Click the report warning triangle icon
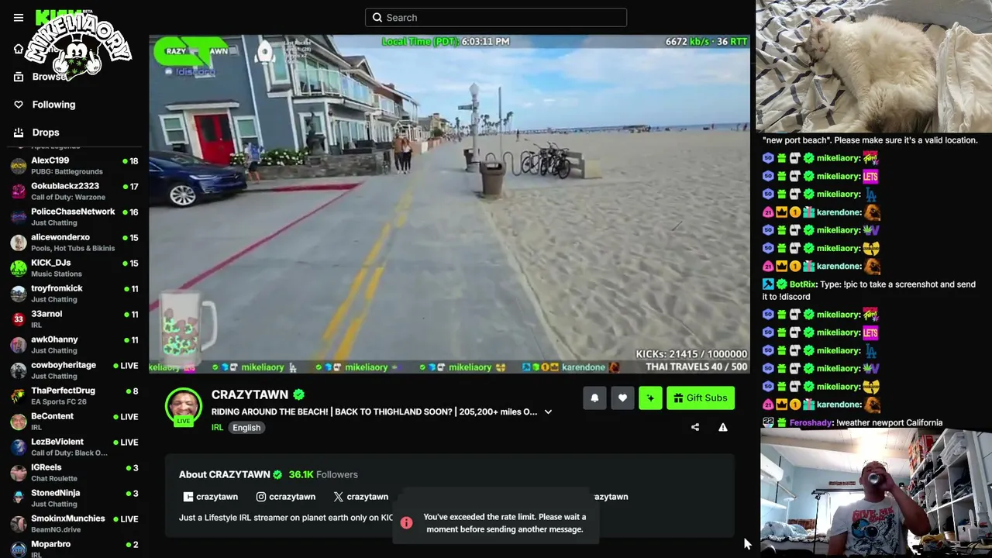The height and width of the screenshot is (558, 992). click(723, 427)
